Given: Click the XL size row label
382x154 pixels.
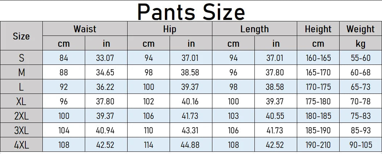Looking at the screenshot, I should [x=21, y=101].
